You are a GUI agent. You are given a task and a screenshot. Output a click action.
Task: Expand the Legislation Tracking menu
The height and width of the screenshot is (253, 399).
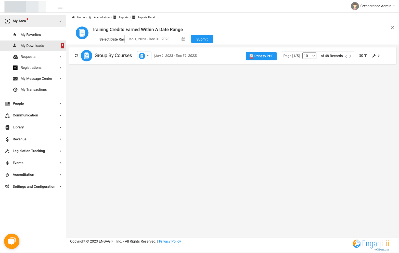tap(33, 151)
